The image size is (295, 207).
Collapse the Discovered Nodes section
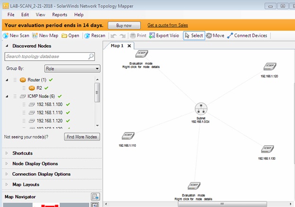pyautogui.click(x=7, y=46)
